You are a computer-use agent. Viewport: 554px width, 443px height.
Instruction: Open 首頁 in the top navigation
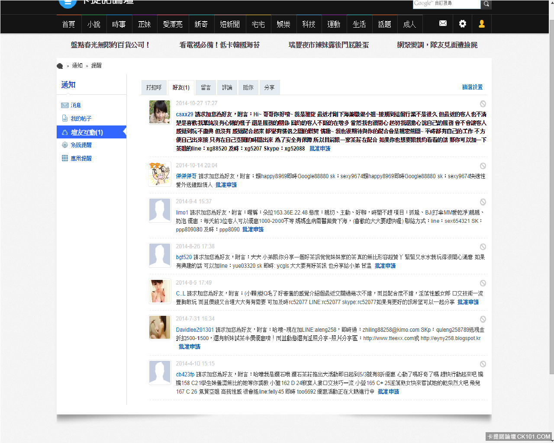[69, 24]
